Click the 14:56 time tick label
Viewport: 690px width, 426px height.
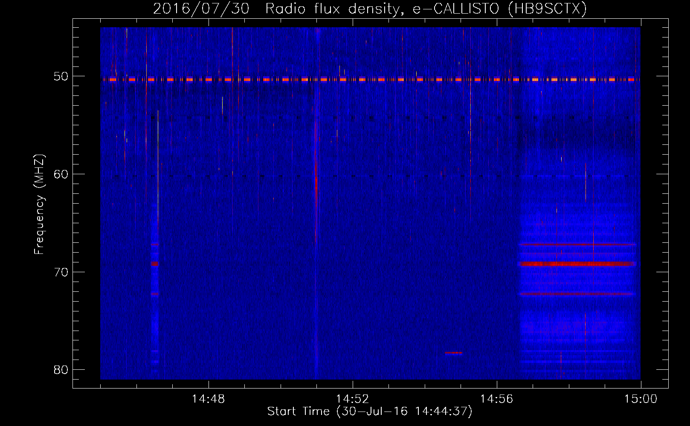[x=496, y=399]
